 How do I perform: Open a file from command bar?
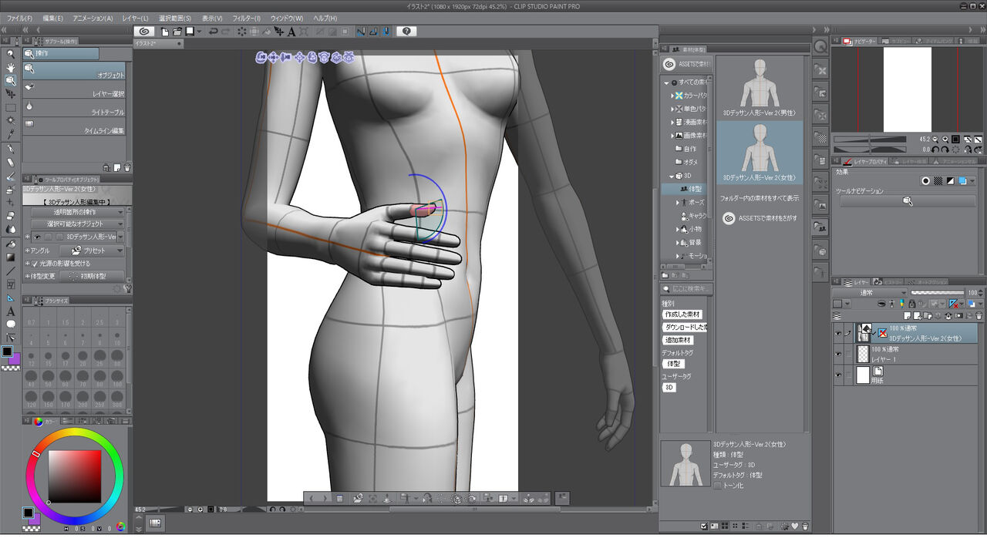pyautogui.click(x=177, y=32)
